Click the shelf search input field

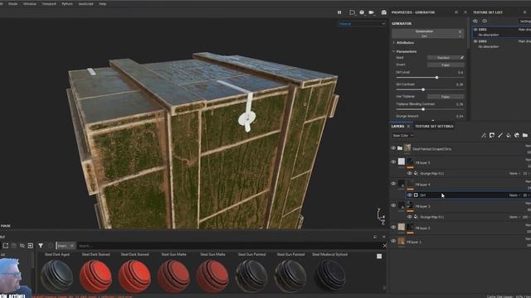[x=229, y=246]
